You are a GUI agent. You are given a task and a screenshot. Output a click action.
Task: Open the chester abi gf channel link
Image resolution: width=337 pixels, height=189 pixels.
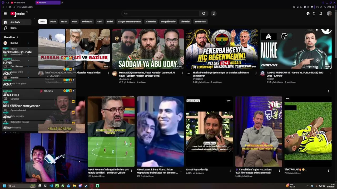tap(125, 79)
